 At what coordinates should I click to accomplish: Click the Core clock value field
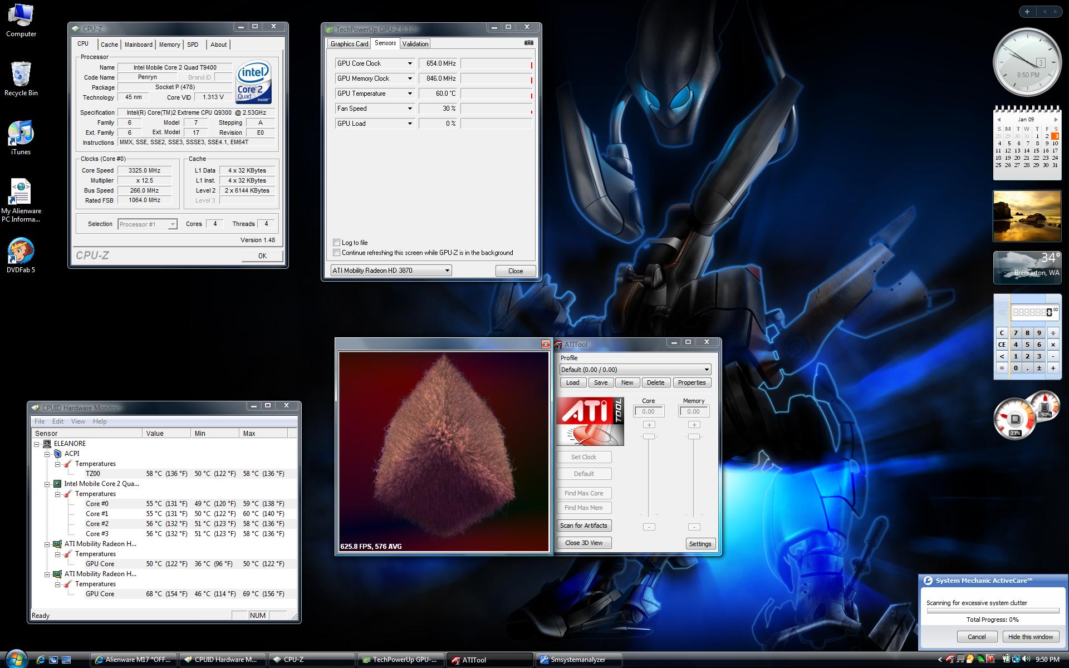(x=649, y=411)
